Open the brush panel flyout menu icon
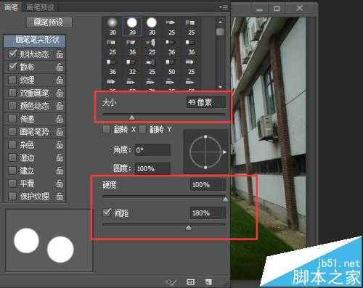This screenshot has height=288, width=363. click(x=224, y=8)
